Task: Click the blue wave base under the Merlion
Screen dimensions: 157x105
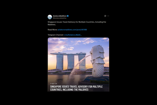Action: [x=96, y=78]
